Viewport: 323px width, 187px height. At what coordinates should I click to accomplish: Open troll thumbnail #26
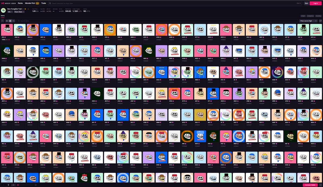pos(123,30)
